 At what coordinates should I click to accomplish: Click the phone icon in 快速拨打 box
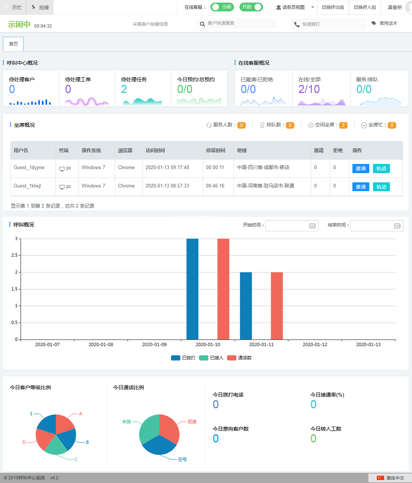(297, 25)
